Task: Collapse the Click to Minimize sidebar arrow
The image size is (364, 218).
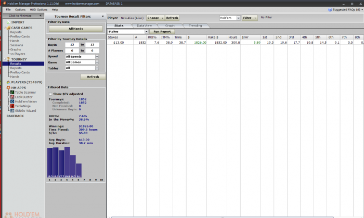Action: coord(41,16)
